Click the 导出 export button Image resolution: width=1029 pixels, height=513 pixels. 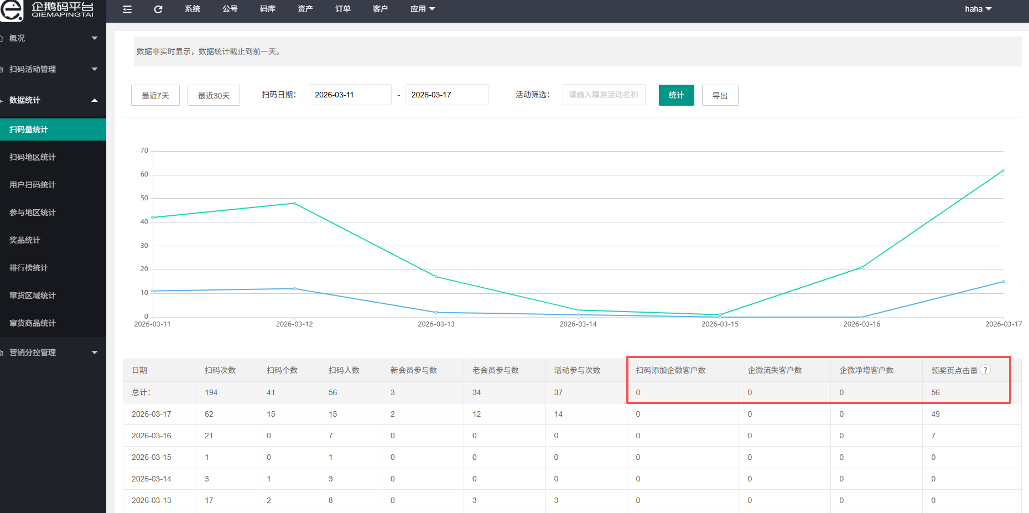click(x=720, y=95)
